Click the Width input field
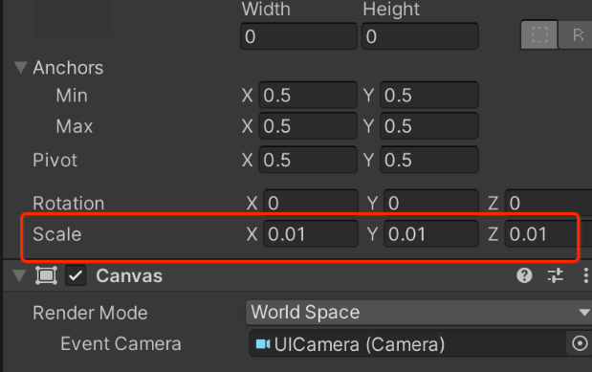This screenshot has width=592, height=372. (298, 36)
